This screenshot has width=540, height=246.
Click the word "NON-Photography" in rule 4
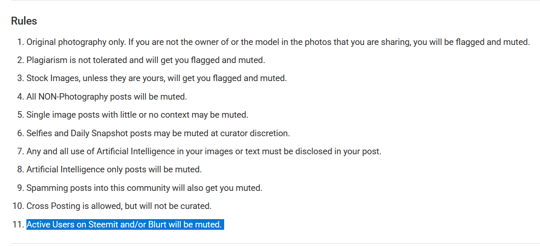73,97
